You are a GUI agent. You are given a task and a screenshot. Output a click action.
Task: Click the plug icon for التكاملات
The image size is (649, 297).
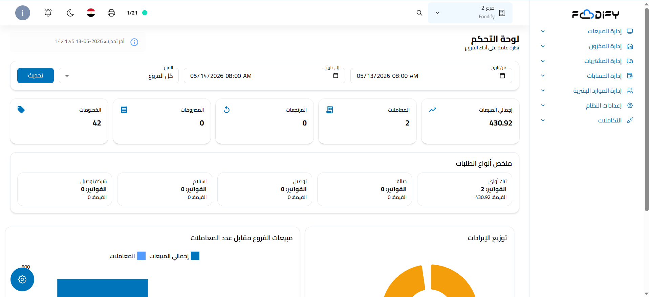630,120
